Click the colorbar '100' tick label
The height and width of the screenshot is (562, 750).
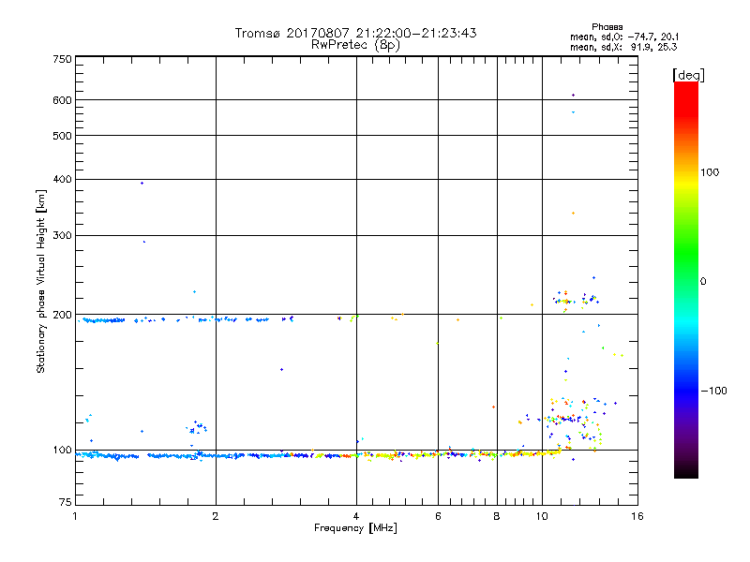710,172
